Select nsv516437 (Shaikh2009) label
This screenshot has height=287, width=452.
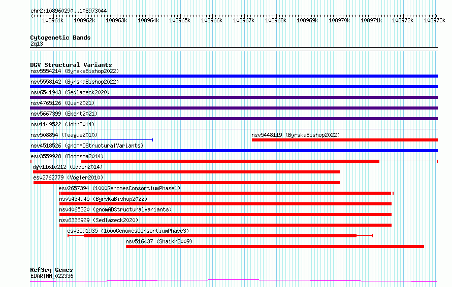159,241
